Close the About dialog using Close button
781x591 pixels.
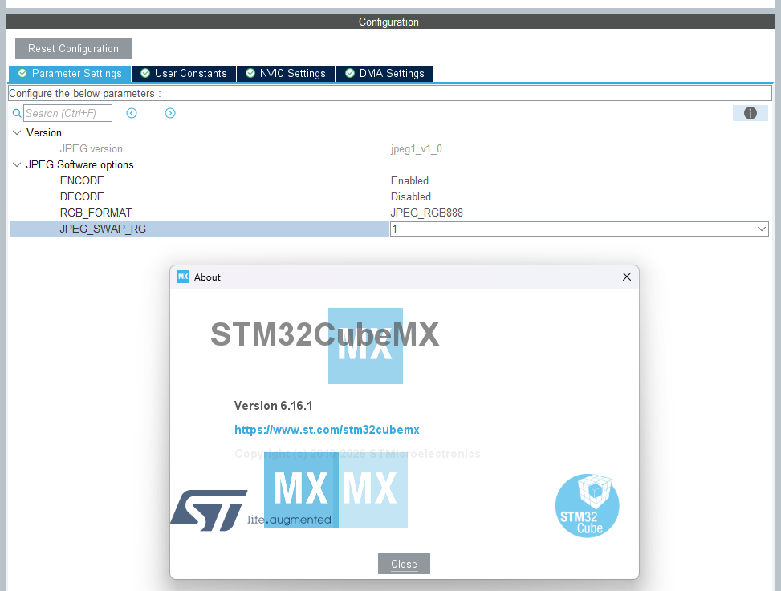click(404, 564)
